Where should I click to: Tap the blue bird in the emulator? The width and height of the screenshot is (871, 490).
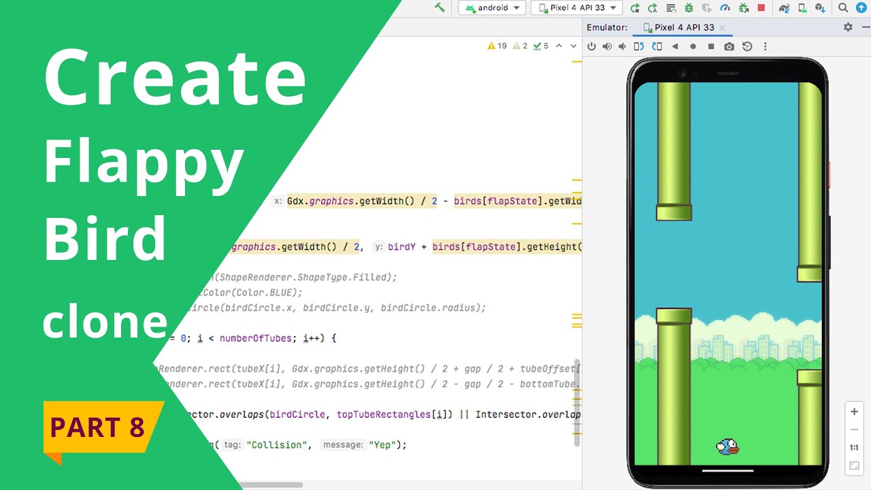click(727, 446)
